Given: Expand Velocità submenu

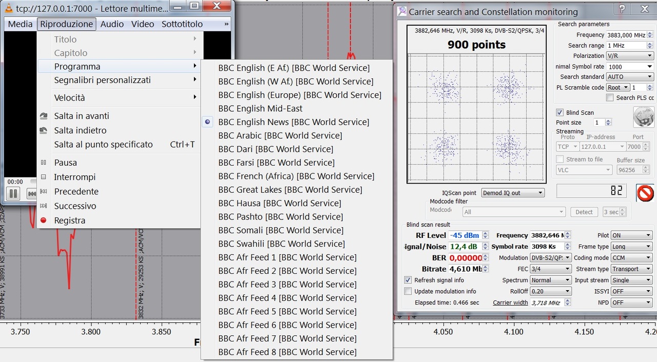Looking at the screenshot, I should [x=119, y=97].
